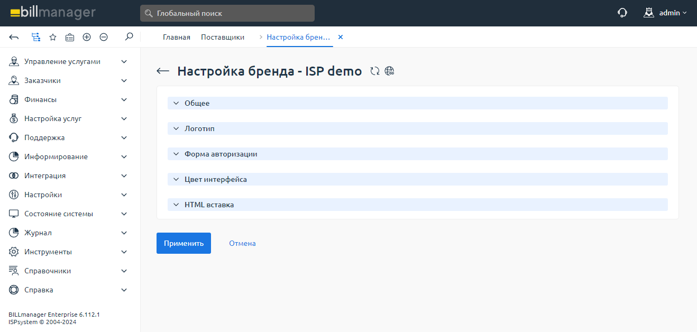Open the admin user dropdown
Screen dimensions: 697x332
pyautogui.click(x=665, y=13)
